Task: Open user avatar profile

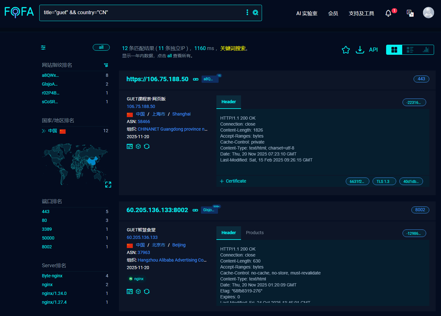Action: [428, 13]
